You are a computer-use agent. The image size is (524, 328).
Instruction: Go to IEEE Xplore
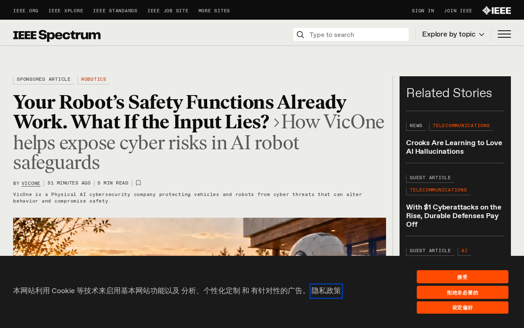tap(65, 11)
